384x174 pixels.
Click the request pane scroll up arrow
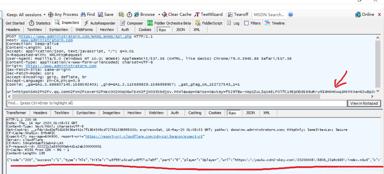click(378, 38)
